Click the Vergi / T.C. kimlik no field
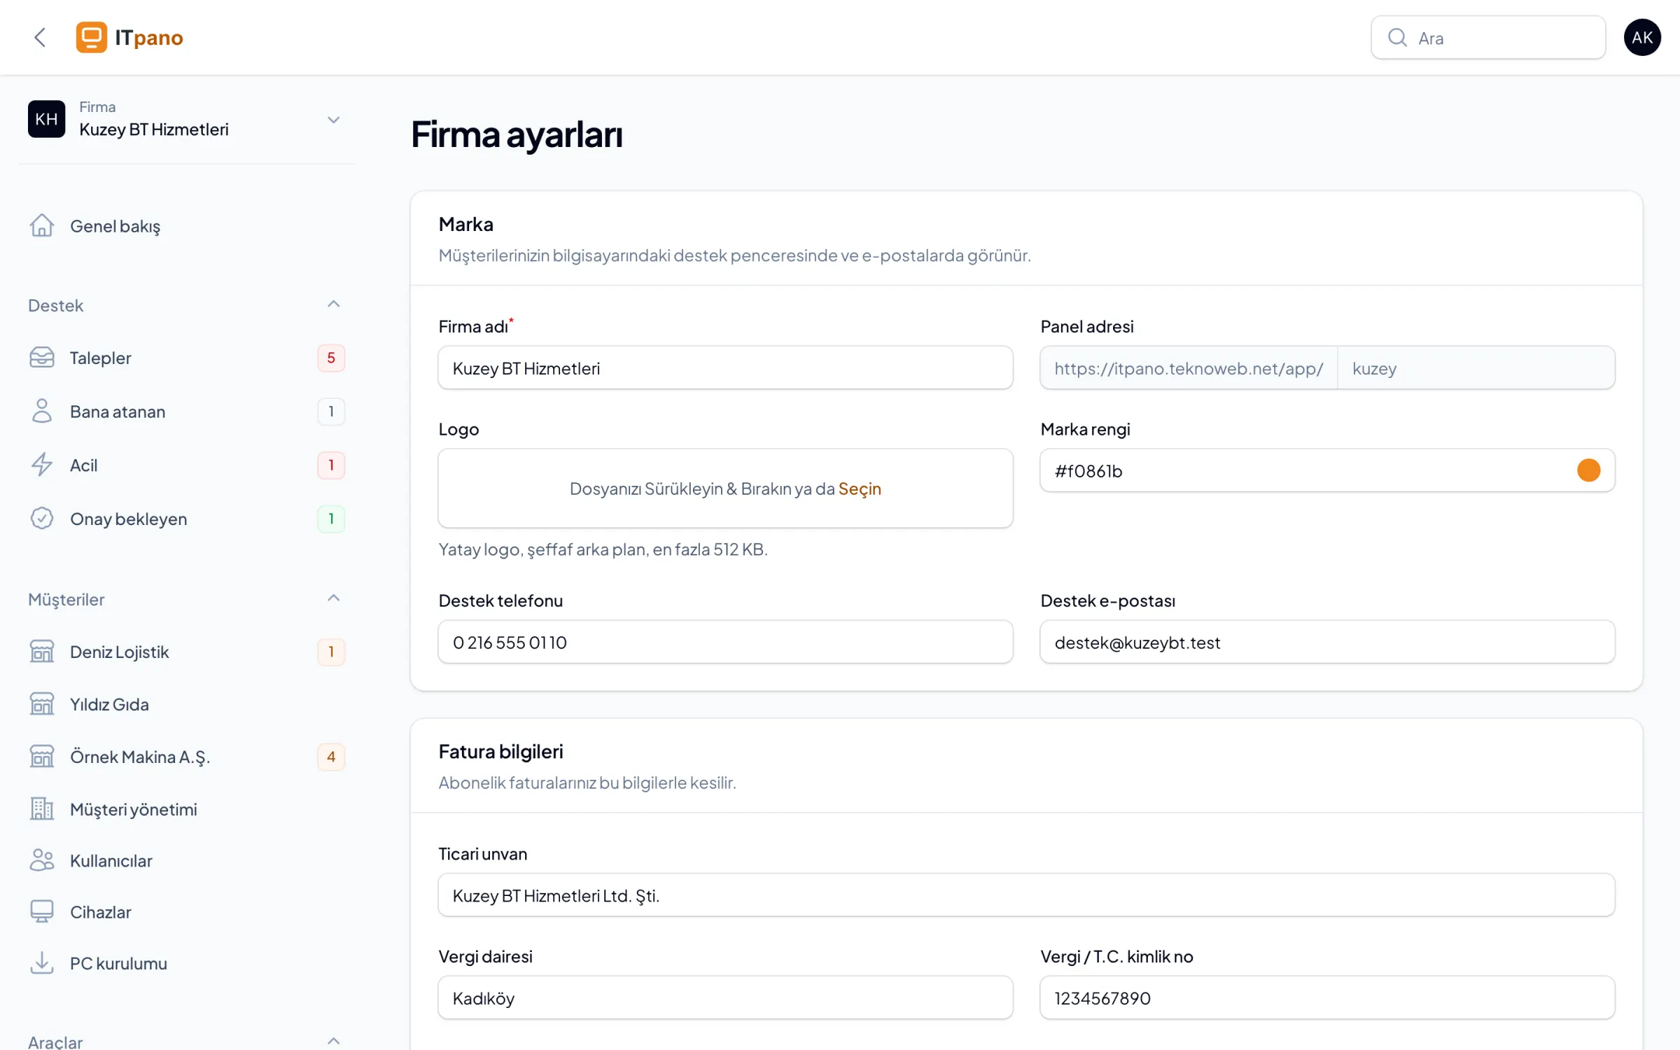 pyautogui.click(x=1327, y=997)
